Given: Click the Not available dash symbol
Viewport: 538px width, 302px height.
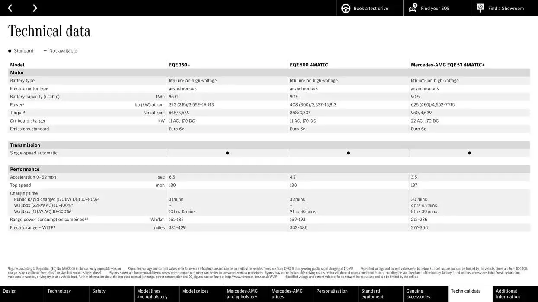Looking at the screenshot, I should (x=45, y=50).
